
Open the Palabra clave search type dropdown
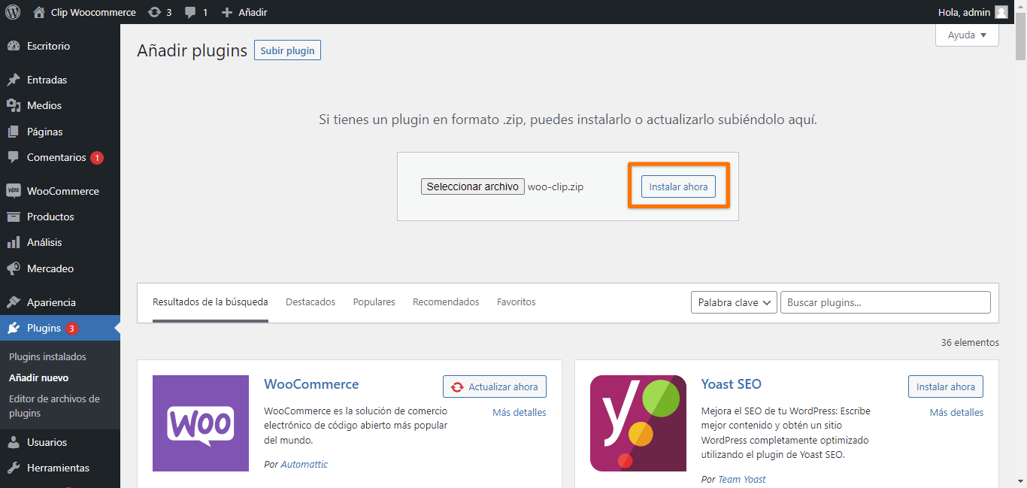click(x=734, y=302)
